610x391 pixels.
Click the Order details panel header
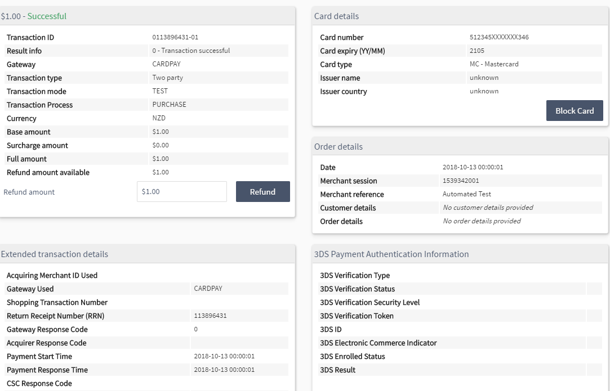tap(460, 147)
